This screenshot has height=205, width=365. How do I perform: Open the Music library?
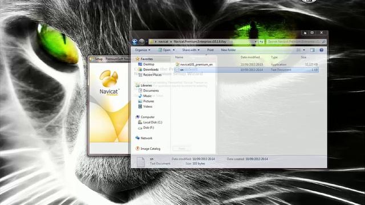tap(147, 96)
